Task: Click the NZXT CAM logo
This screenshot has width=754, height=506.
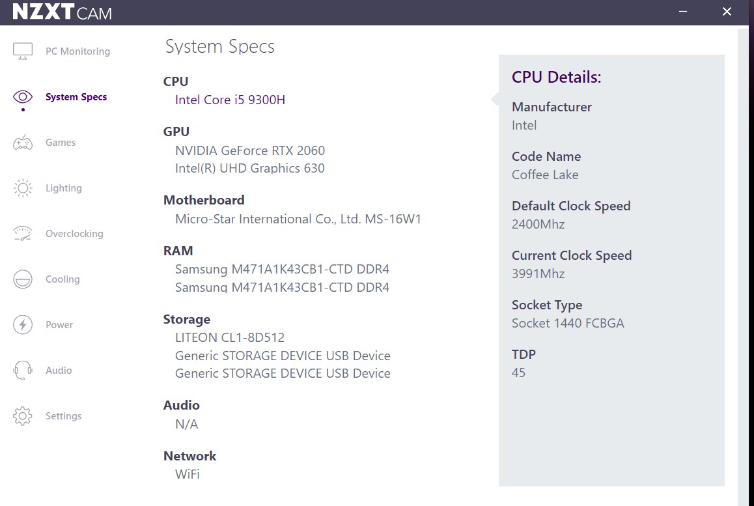Action: [62, 12]
